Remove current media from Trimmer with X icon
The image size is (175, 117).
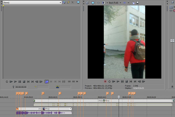72,2
